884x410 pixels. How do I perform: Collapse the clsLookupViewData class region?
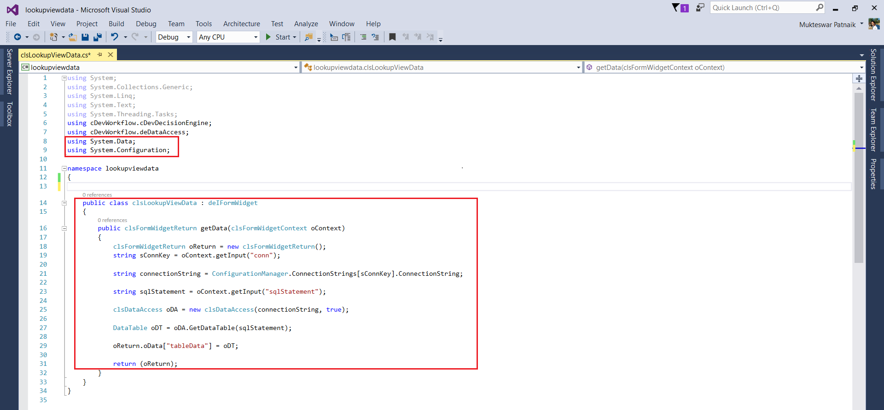tap(64, 203)
